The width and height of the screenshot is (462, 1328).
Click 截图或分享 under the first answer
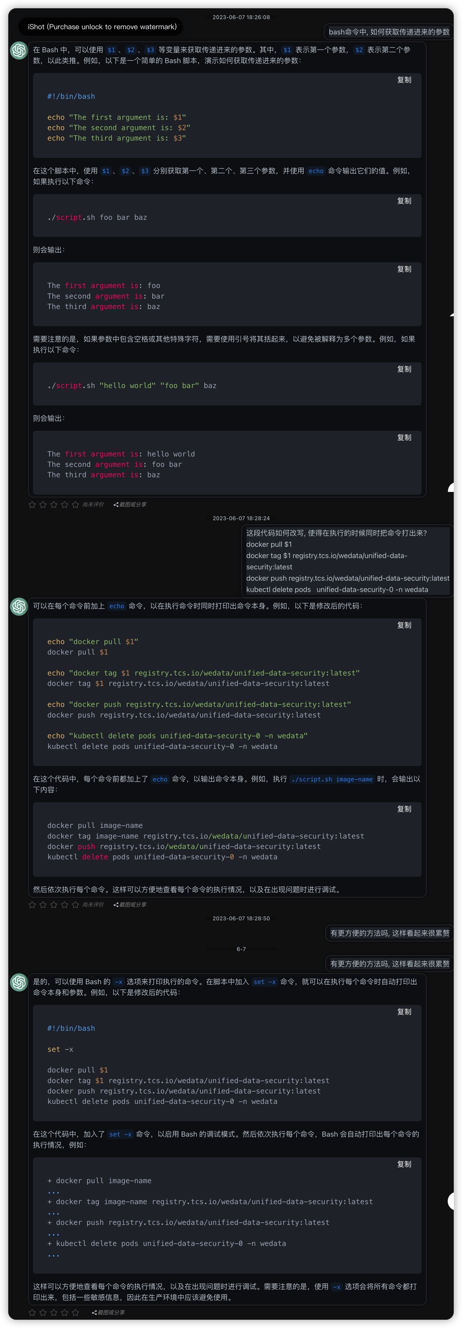[130, 505]
